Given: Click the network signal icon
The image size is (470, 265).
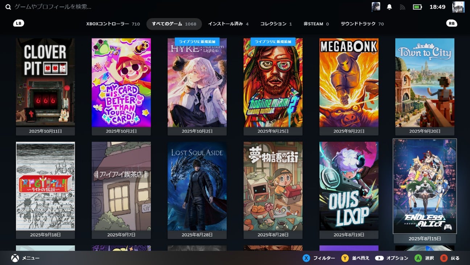Looking at the screenshot, I should 402,7.
